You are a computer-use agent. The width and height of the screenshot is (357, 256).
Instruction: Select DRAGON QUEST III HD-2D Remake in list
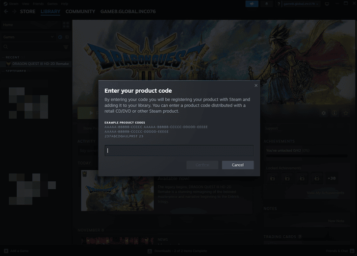36,64
